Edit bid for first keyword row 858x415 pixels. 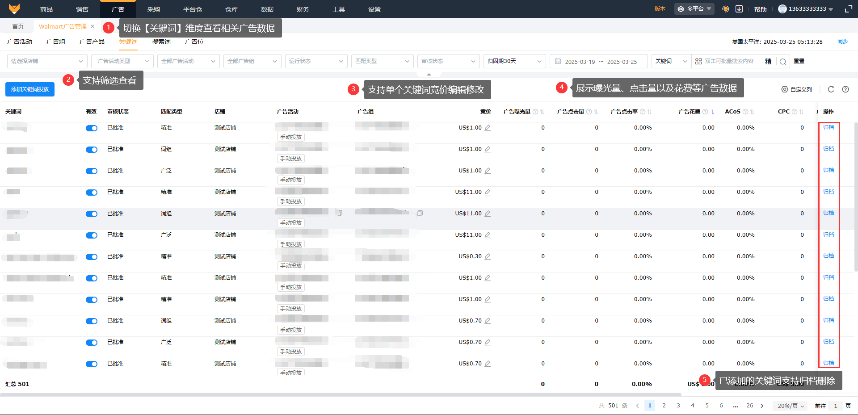(488, 128)
